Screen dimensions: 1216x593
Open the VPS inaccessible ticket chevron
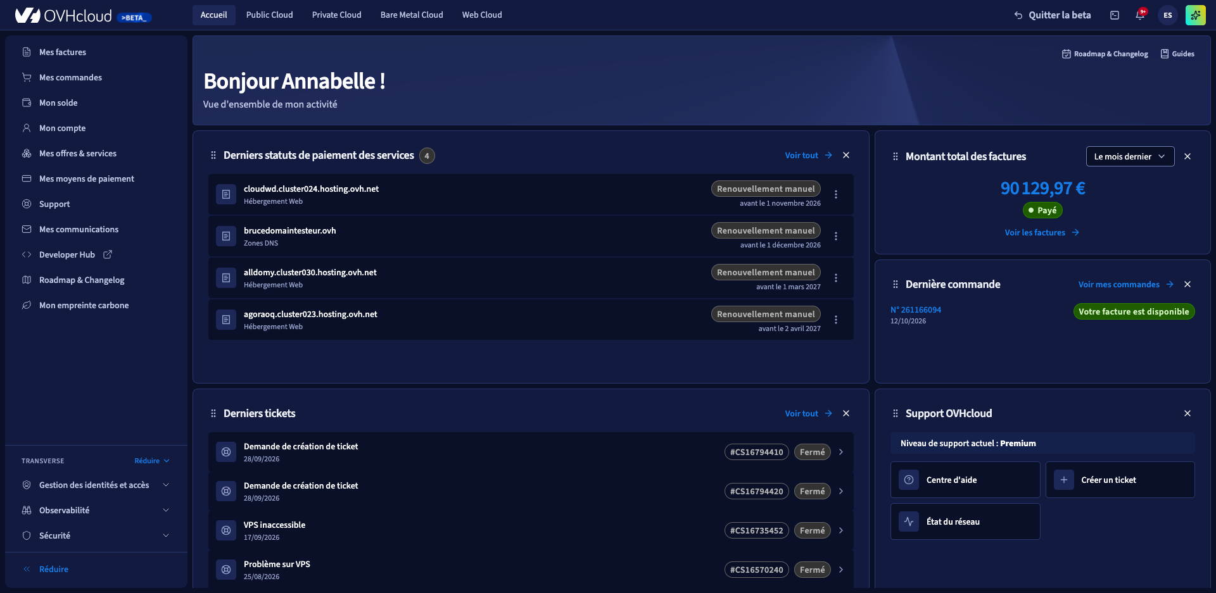point(841,530)
